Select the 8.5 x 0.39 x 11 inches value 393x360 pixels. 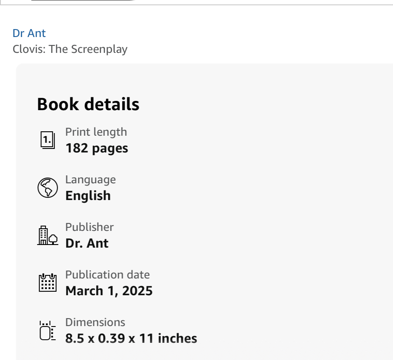pyautogui.click(x=131, y=338)
